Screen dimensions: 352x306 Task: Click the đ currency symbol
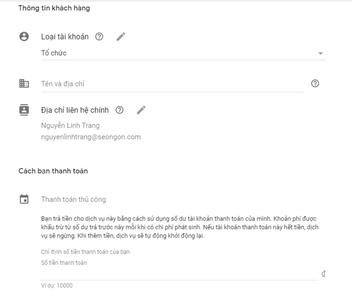(323, 274)
